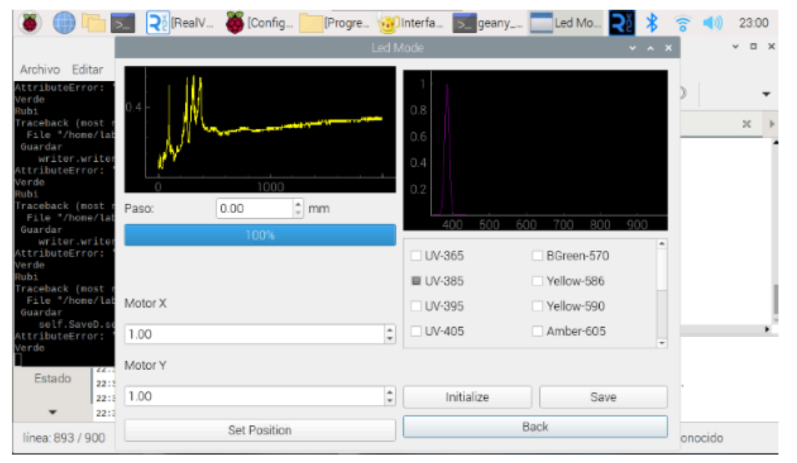Open the file manager folders icon
The image size is (797, 463).
click(x=93, y=23)
